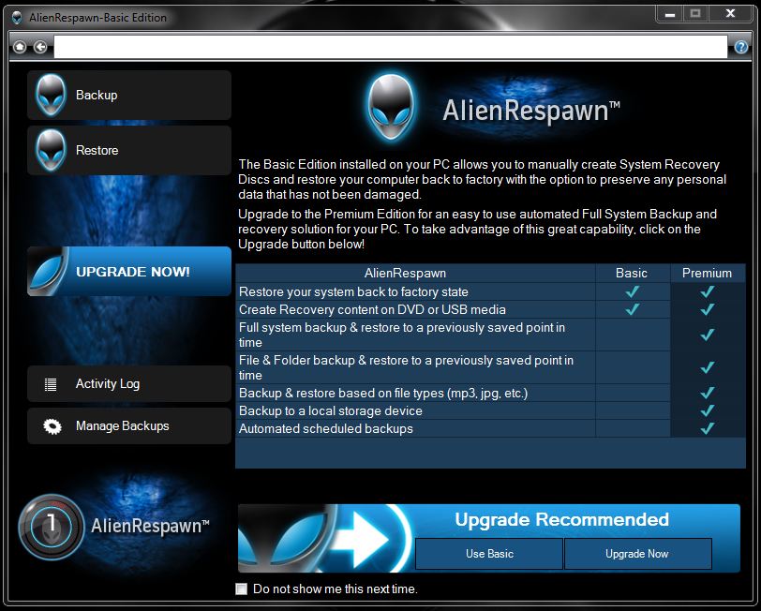
Task: Open the Restore section
Action: tap(129, 151)
